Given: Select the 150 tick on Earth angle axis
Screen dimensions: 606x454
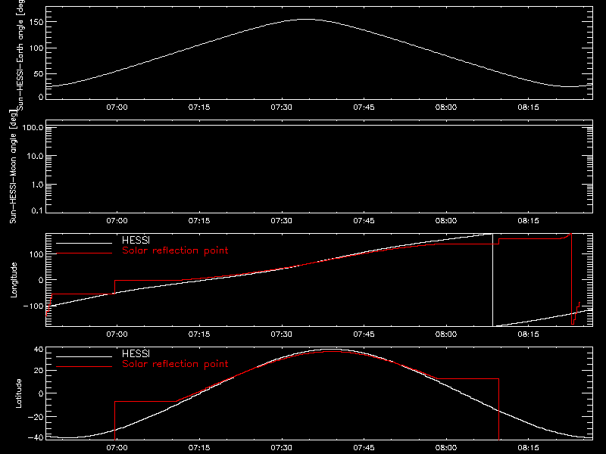Looking at the screenshot, I should [x=36, y=22].
